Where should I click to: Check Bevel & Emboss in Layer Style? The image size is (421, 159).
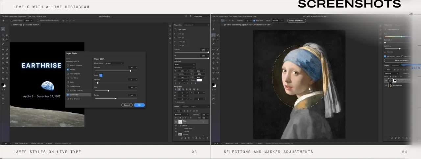pyautogui.click(x=68, y=65)
